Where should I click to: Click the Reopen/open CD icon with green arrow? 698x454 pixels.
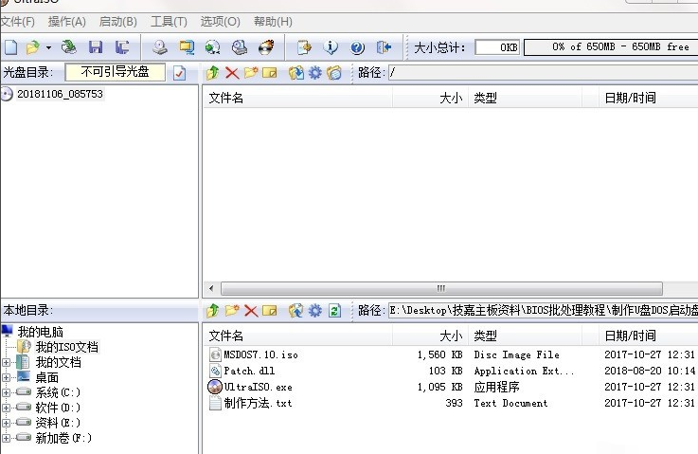tap(69, 47)
